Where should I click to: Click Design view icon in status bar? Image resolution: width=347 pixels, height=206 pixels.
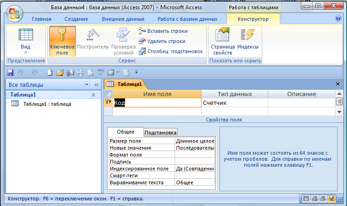pyautogui.click(x=332, y=199)
